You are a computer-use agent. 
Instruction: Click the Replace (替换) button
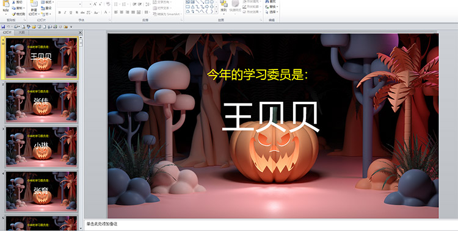pos(271,7)
